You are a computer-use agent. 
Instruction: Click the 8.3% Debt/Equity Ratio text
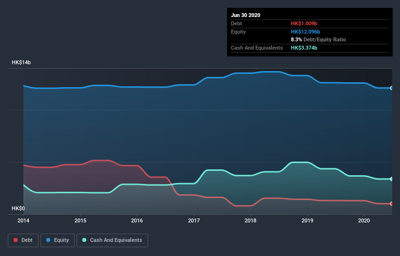pos(318,39)
